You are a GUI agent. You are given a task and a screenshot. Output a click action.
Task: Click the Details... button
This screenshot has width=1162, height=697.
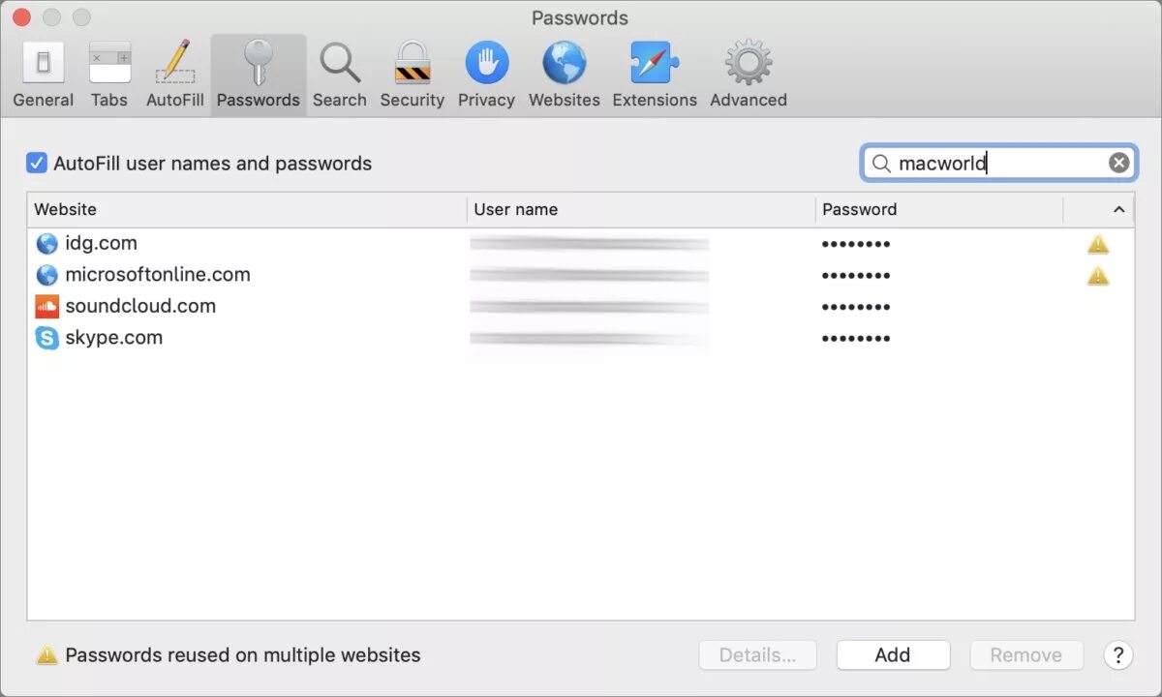[757, 655]
